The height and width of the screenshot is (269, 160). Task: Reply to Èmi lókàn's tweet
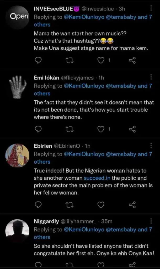point(38,129)
